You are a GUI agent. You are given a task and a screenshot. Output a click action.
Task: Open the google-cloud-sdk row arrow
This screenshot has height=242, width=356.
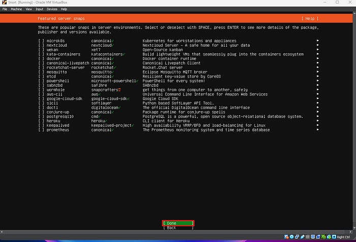pos(318,98)
